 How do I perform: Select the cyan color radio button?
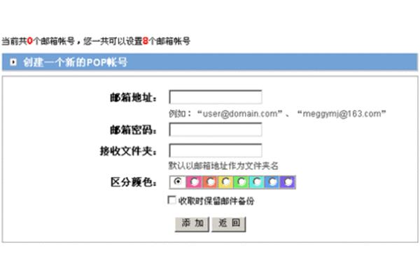[257, 182]
